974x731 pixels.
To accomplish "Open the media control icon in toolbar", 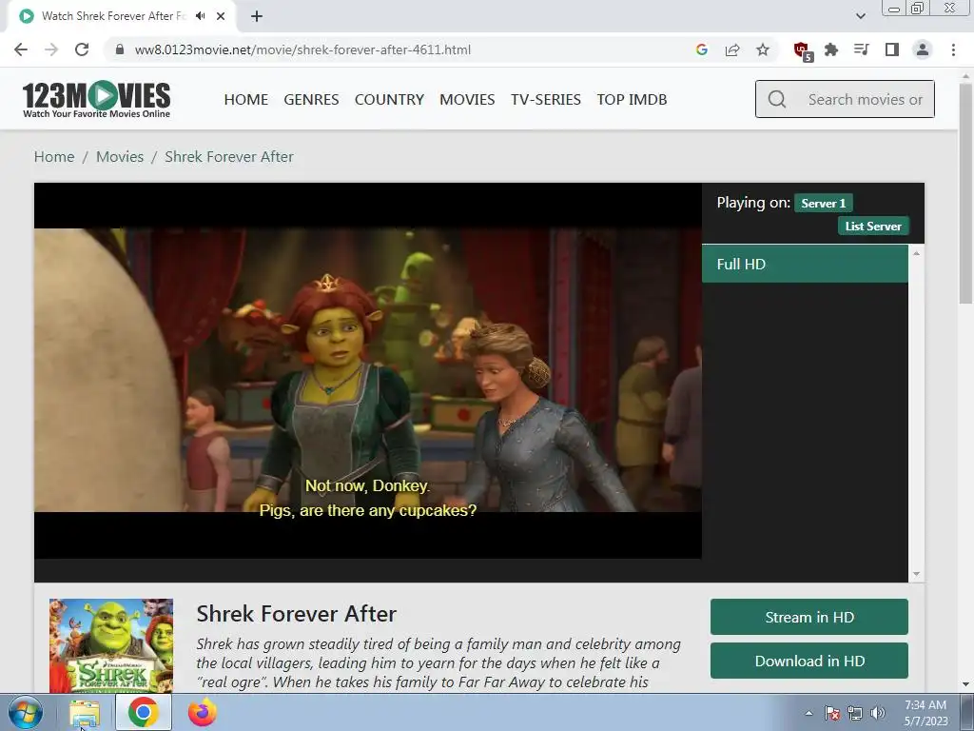I will (862, 49).
